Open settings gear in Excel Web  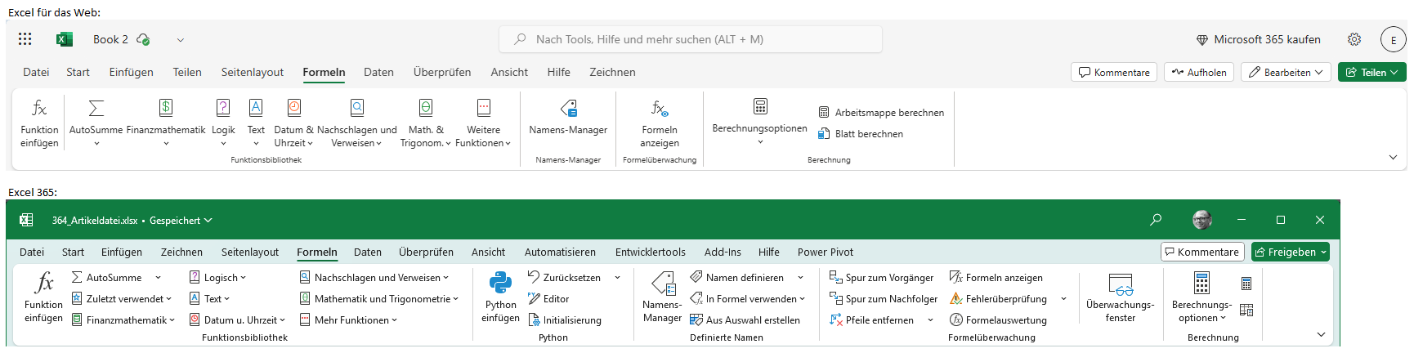point(1354,39)
